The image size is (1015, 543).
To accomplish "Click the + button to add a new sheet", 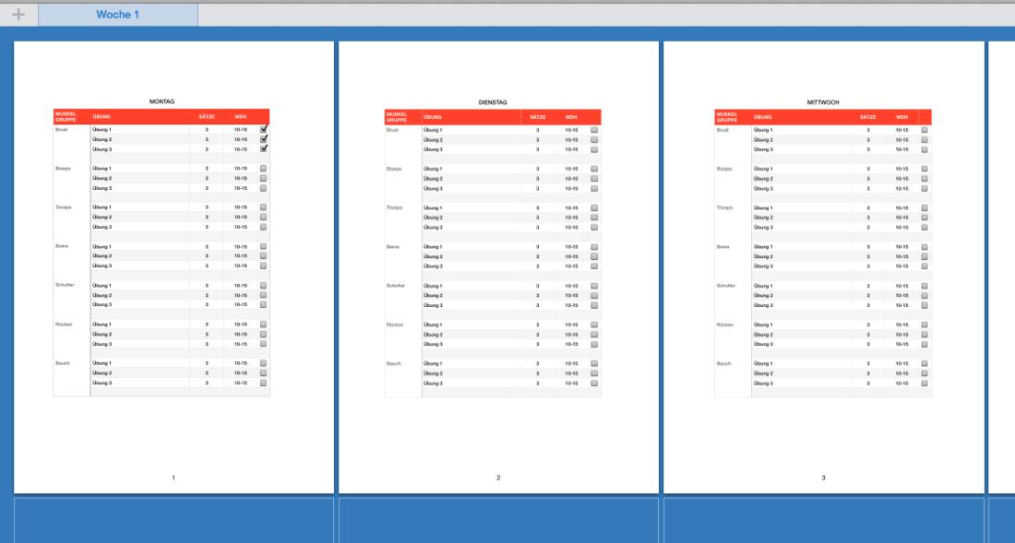I will click(19, 14).
